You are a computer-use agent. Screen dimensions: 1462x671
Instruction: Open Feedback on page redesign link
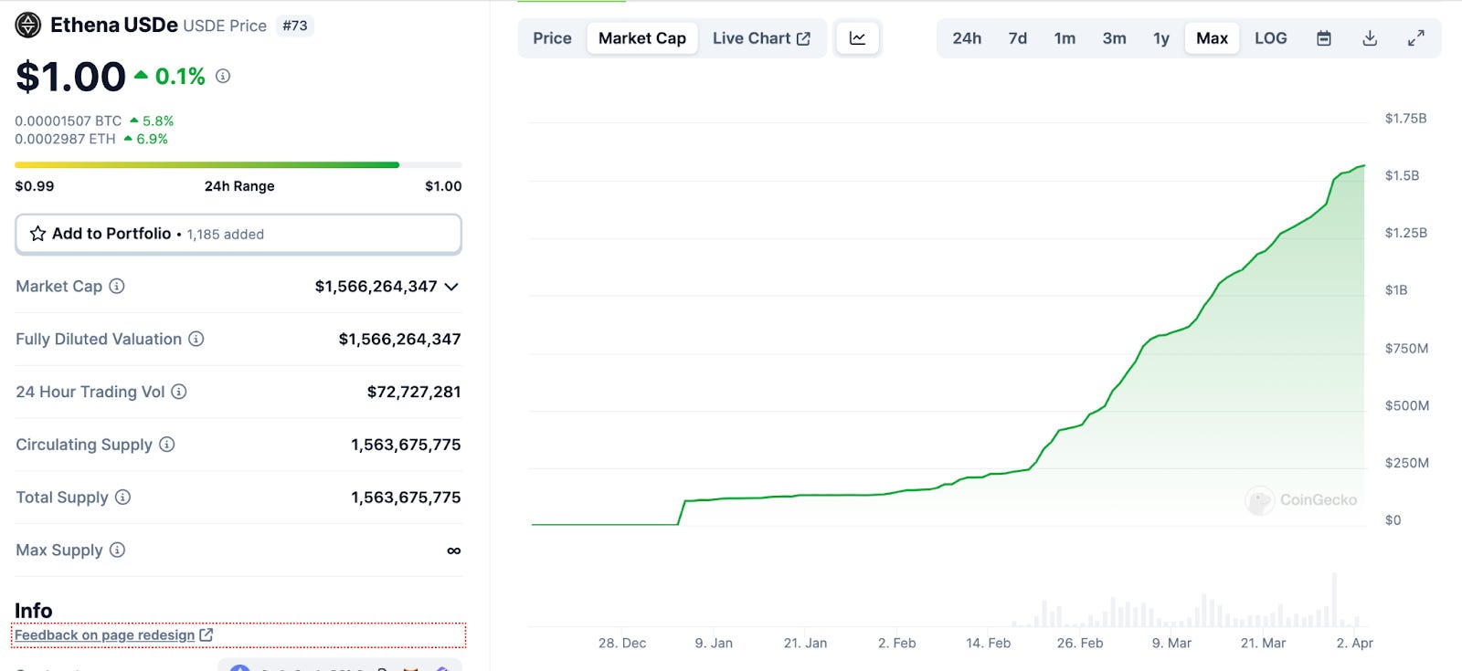point(104,634)
